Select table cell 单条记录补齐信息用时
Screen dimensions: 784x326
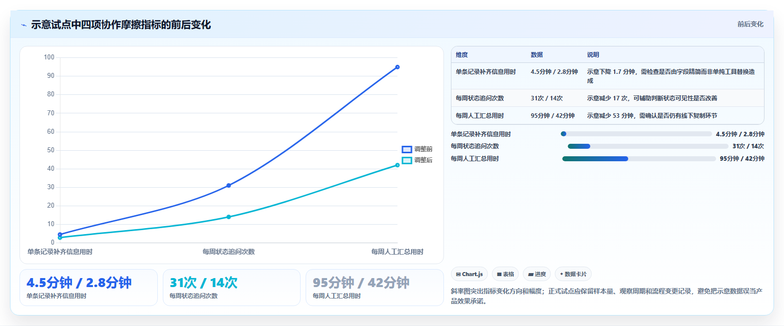(486, 72)
